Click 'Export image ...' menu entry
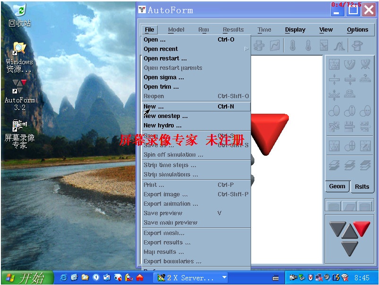This screenshot has height=285, width=379. (x=196, y=194)
